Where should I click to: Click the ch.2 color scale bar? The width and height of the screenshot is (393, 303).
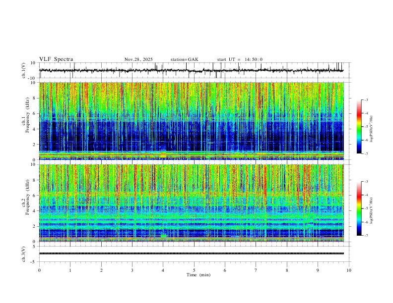[x=359, y=208]
